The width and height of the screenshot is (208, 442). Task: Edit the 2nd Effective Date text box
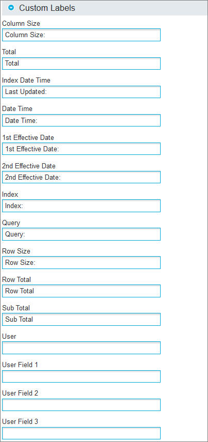coord(81,177)
